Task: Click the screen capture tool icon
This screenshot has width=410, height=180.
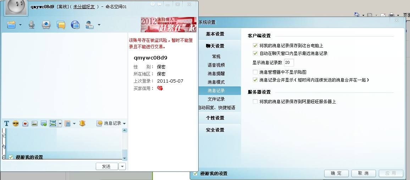Action: tap(53, 124)
